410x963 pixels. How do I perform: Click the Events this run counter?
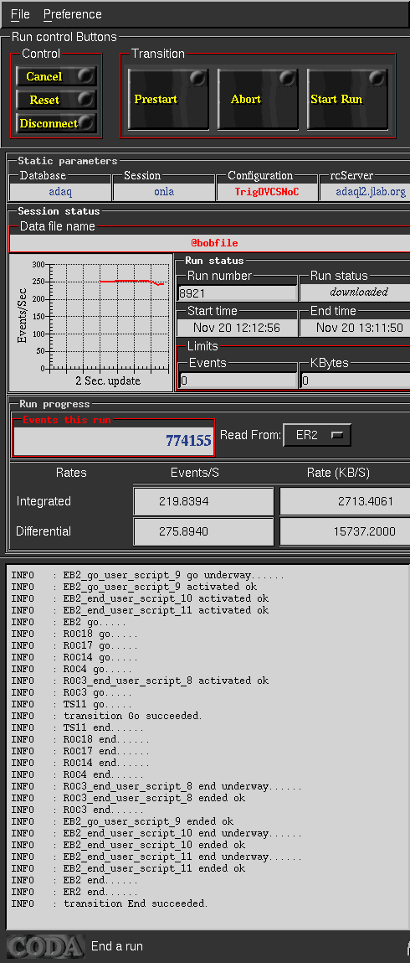coord(114,440)
